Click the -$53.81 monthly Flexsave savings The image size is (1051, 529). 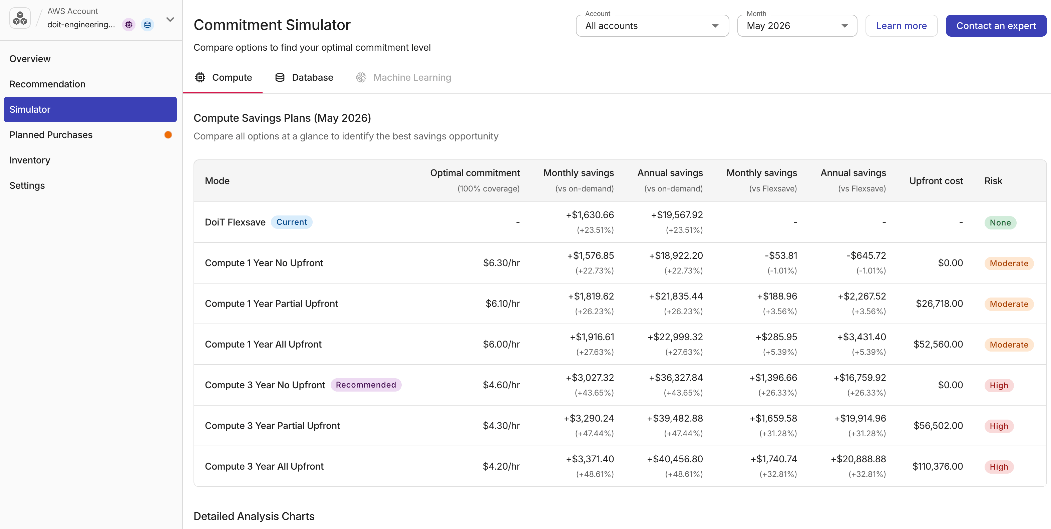pyautogui.click(x=780, y=256)
